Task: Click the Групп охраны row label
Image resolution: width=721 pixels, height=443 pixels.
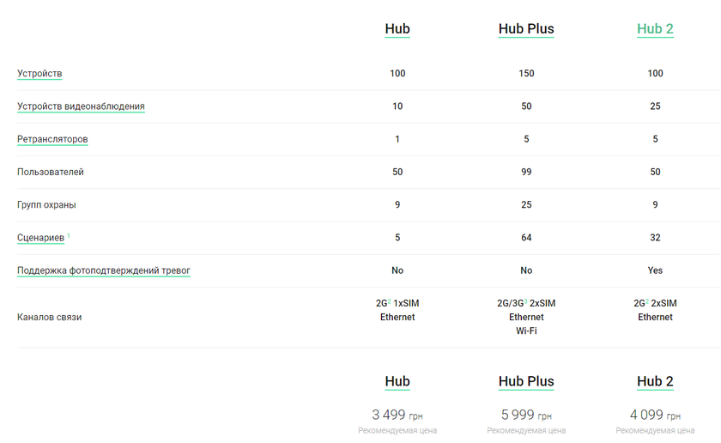Action: click(x=46, y=205)
